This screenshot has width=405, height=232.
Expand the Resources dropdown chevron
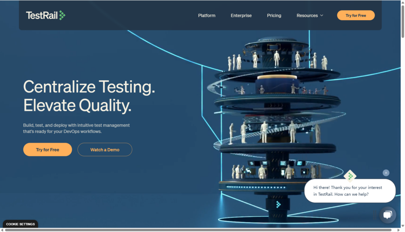(x=322, y=15)
